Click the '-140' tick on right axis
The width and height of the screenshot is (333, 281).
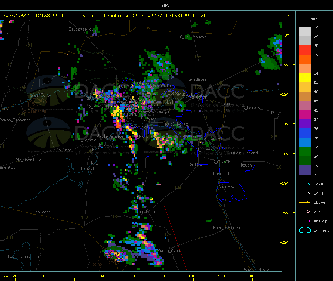point(285,124)
